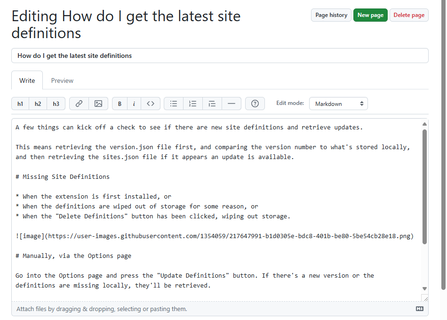Click the wiki page title input field
The image size is (447, 320).
(220, 56)
